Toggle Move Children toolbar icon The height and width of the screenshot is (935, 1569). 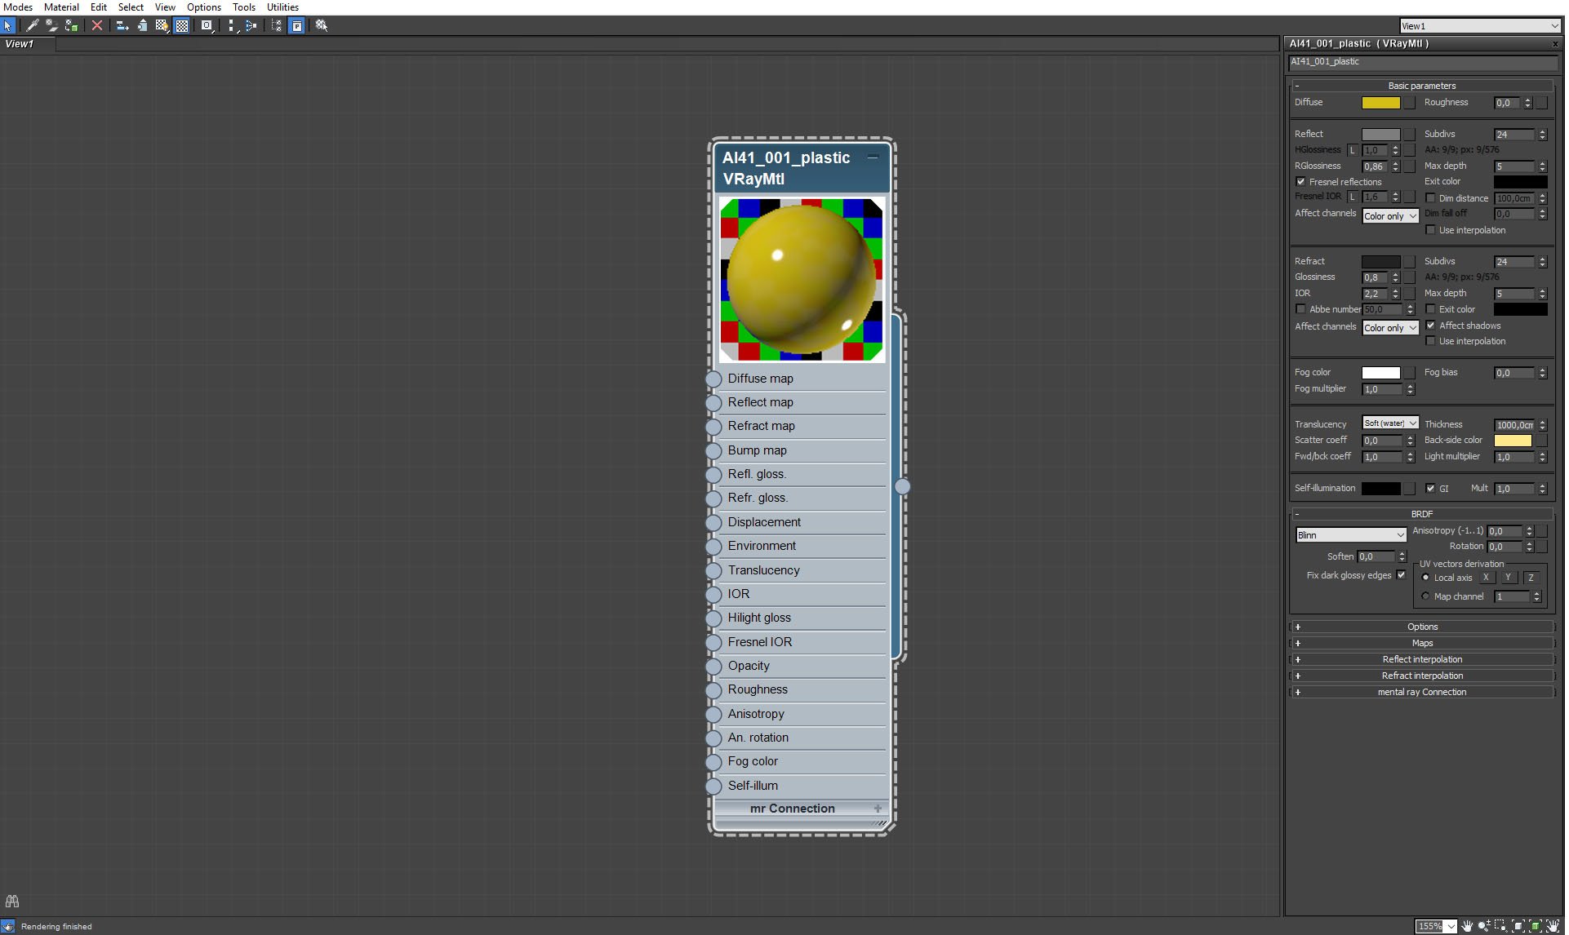[122, 25]
